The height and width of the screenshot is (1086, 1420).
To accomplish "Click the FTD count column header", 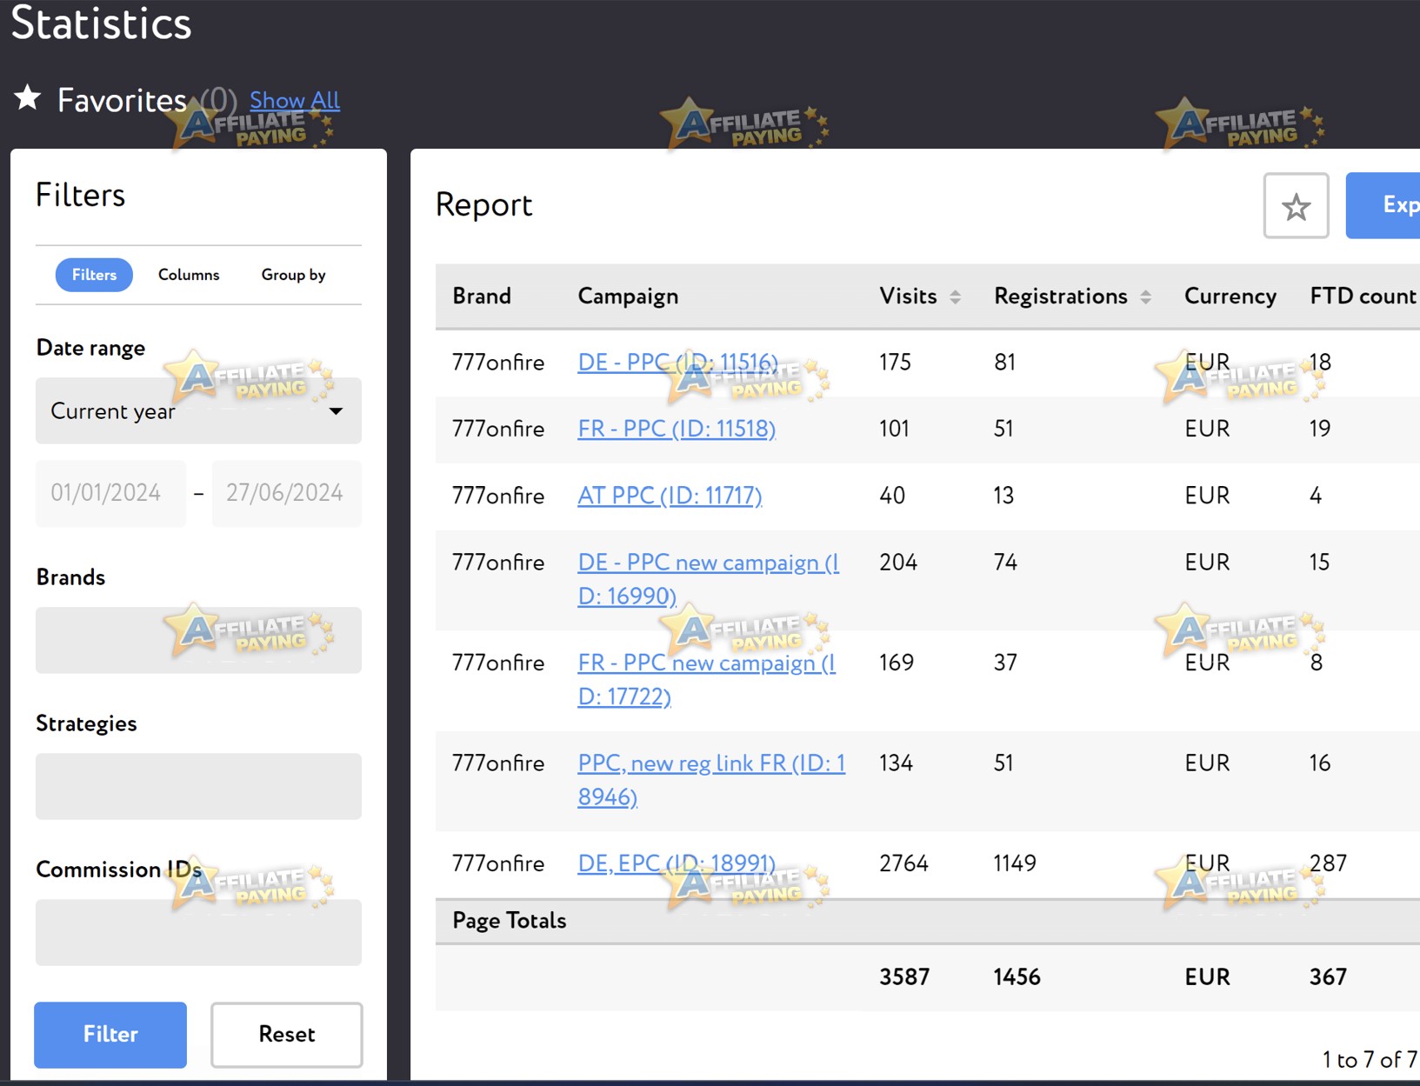I will [x=1363, y=296].
